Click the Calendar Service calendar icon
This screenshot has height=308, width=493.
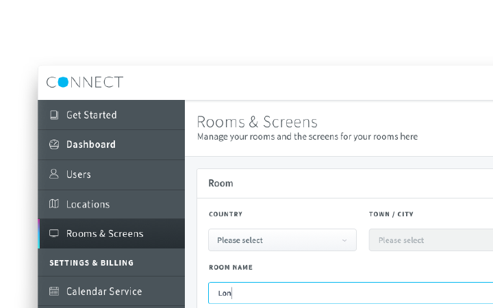[x=54, y=292]
